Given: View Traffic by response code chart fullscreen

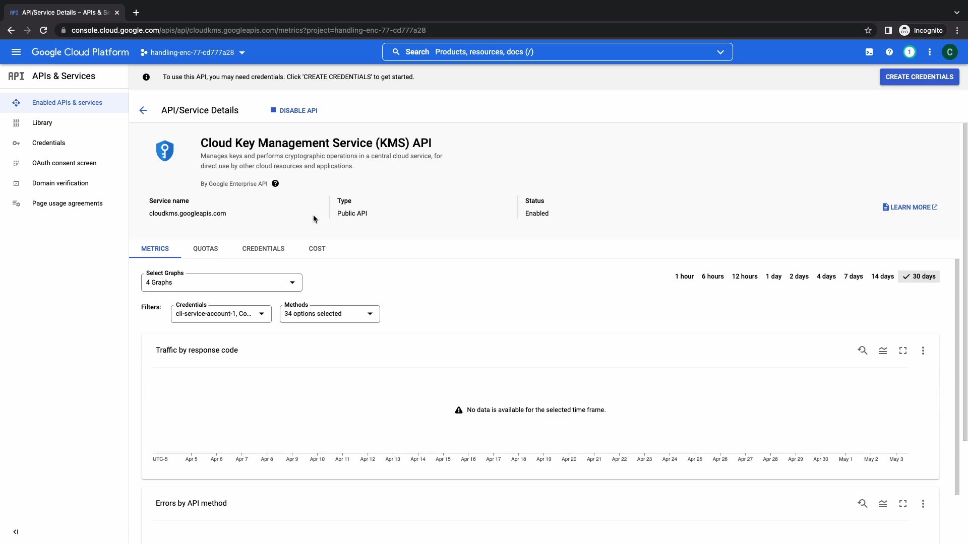Looking at the screenshot, I should (x=903, y=351).
